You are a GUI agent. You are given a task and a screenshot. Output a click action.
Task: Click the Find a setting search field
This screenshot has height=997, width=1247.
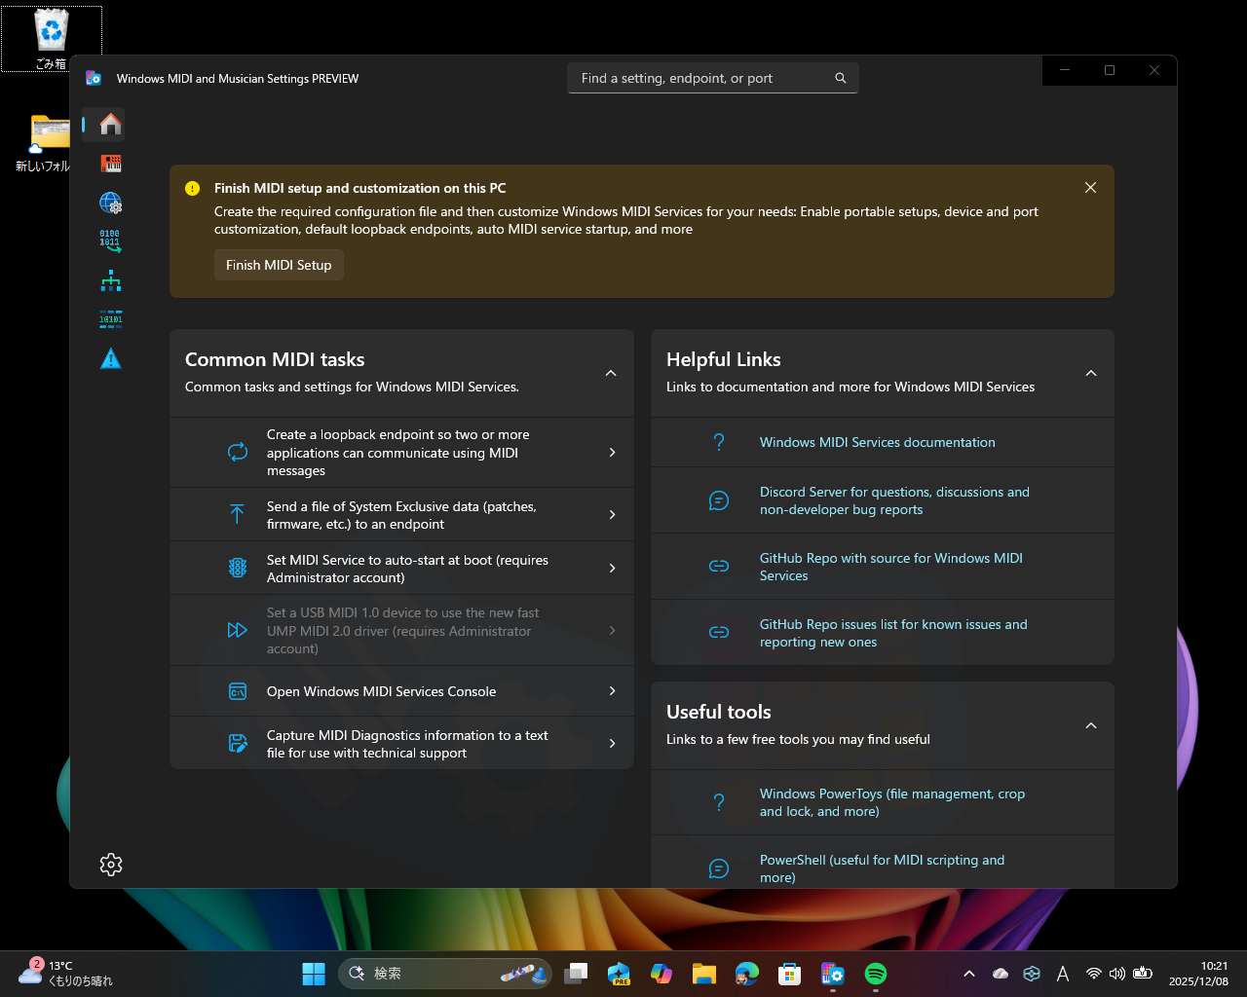pos(712,78)
